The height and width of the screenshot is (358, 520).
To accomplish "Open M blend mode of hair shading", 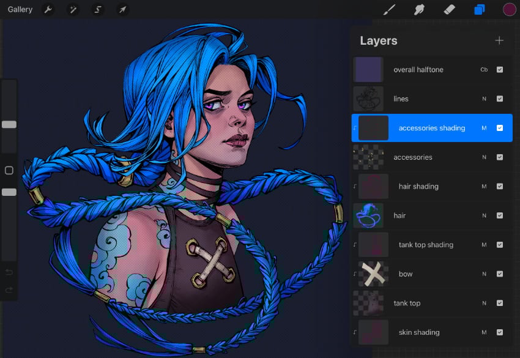I will point(484,187).
